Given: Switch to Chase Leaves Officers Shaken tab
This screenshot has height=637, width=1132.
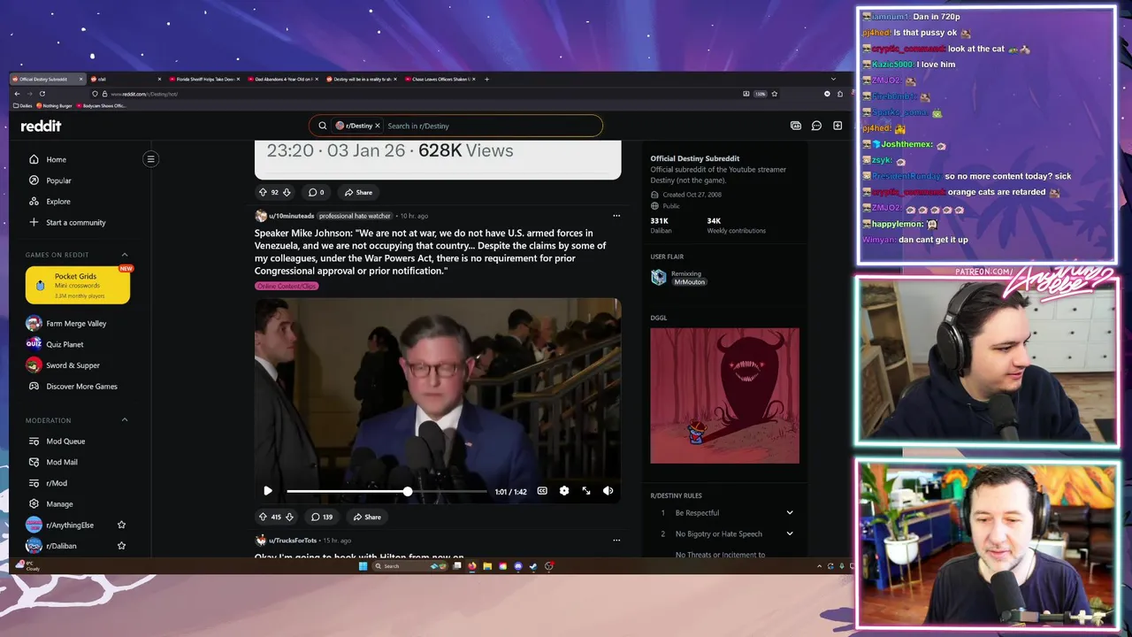Looking at the screenshot, I should point(440,79).
